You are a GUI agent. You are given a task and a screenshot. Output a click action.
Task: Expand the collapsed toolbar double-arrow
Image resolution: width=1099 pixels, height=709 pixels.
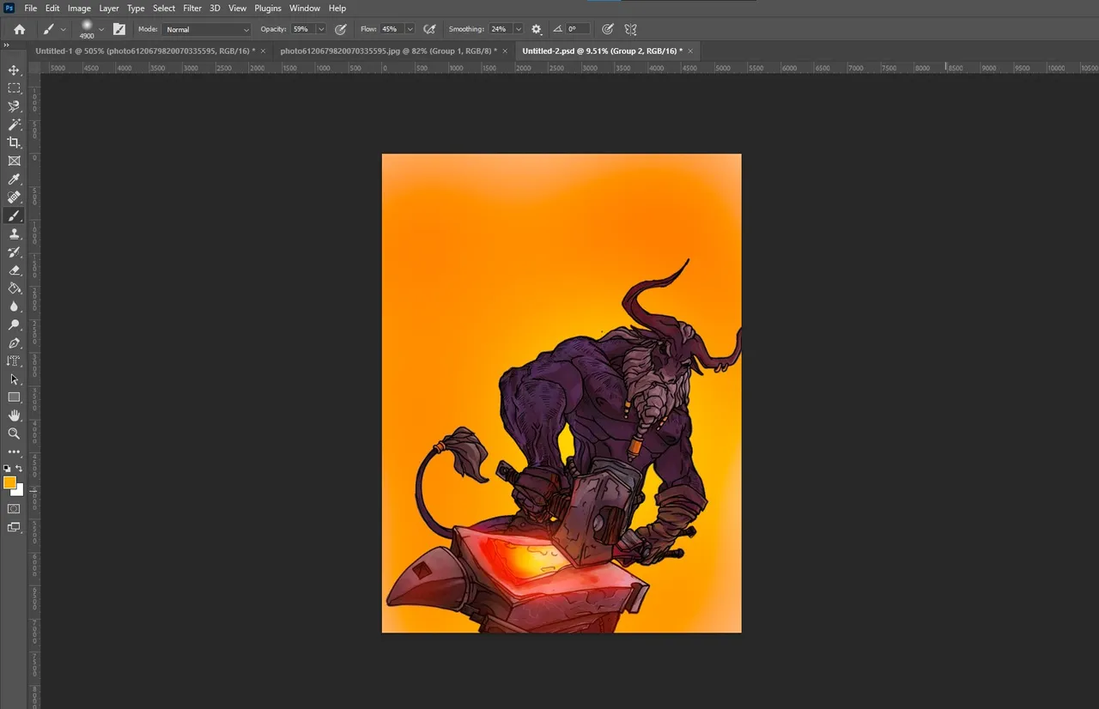click(x=7, y=45)
